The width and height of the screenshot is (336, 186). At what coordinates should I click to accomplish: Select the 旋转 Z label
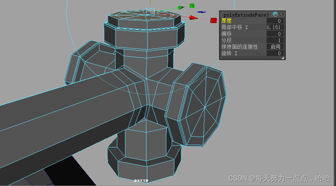click(229, 53)
